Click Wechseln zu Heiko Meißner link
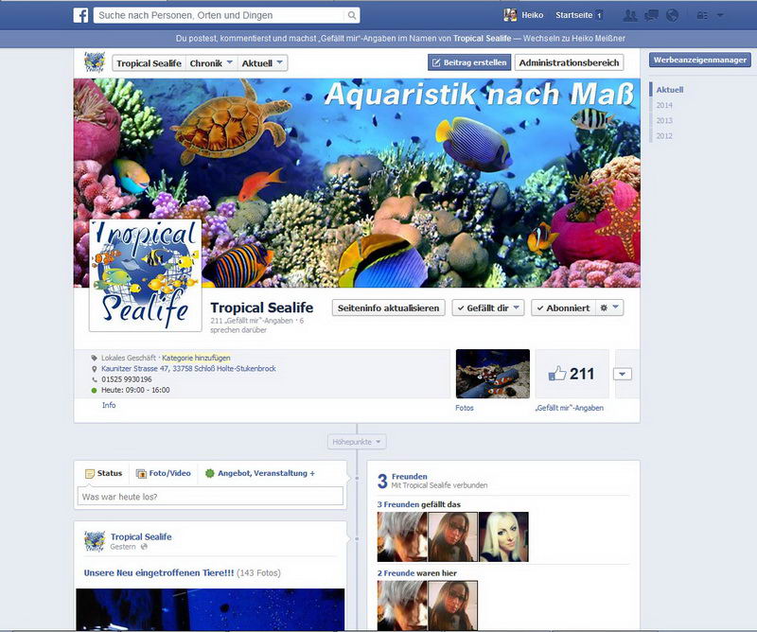Viewport: 757px width, 632px height. (574, 39)
